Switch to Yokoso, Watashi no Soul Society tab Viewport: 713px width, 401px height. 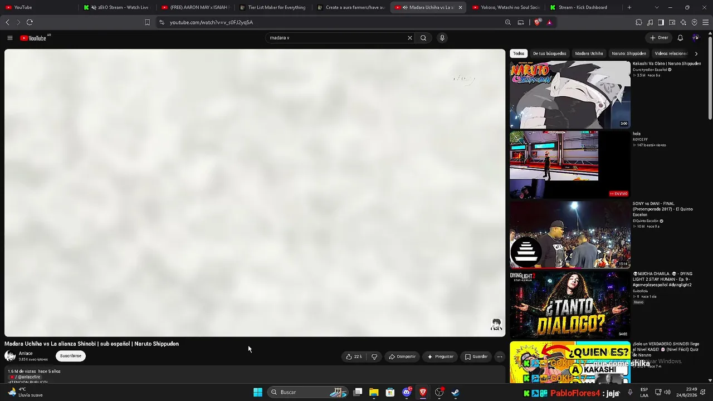506,7
